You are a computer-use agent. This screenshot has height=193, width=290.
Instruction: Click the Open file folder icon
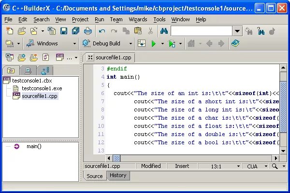[x=22, y=31]
